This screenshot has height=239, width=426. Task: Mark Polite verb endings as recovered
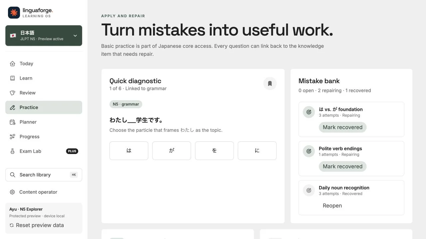[342, 167]
